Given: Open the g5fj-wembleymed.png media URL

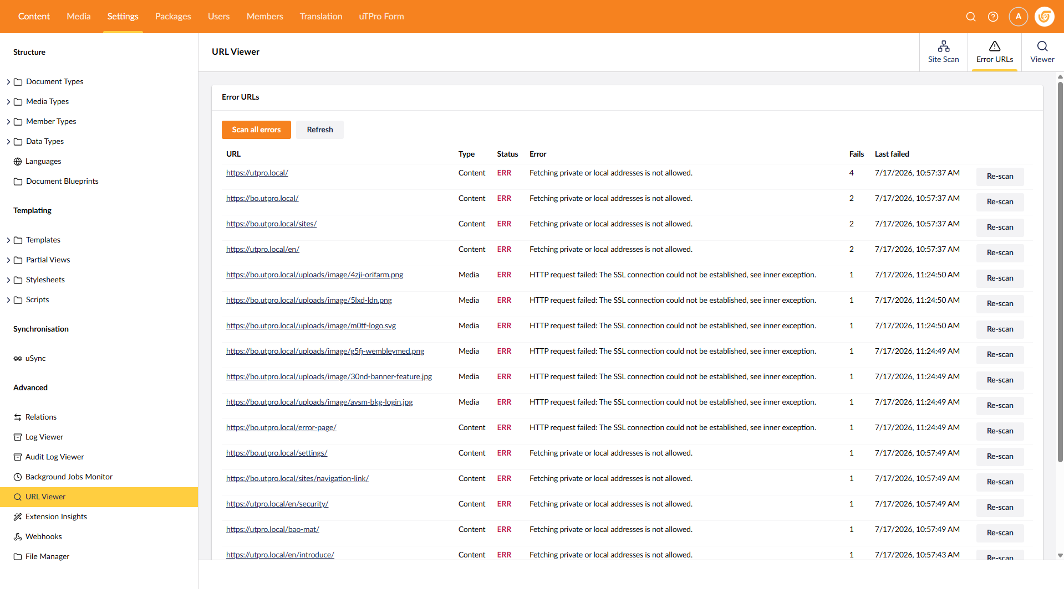Looking at the screenshot, I should [x=325, y=352].
